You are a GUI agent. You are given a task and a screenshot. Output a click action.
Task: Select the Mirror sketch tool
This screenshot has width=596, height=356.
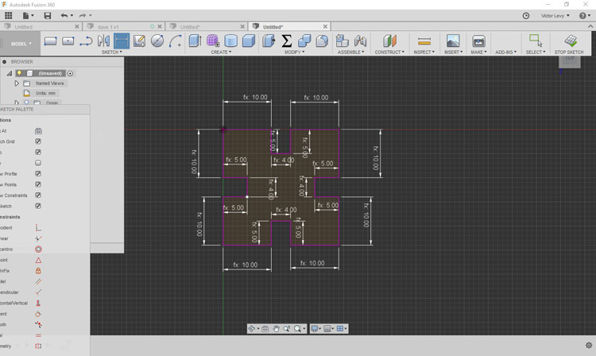(x=103, y=41)
